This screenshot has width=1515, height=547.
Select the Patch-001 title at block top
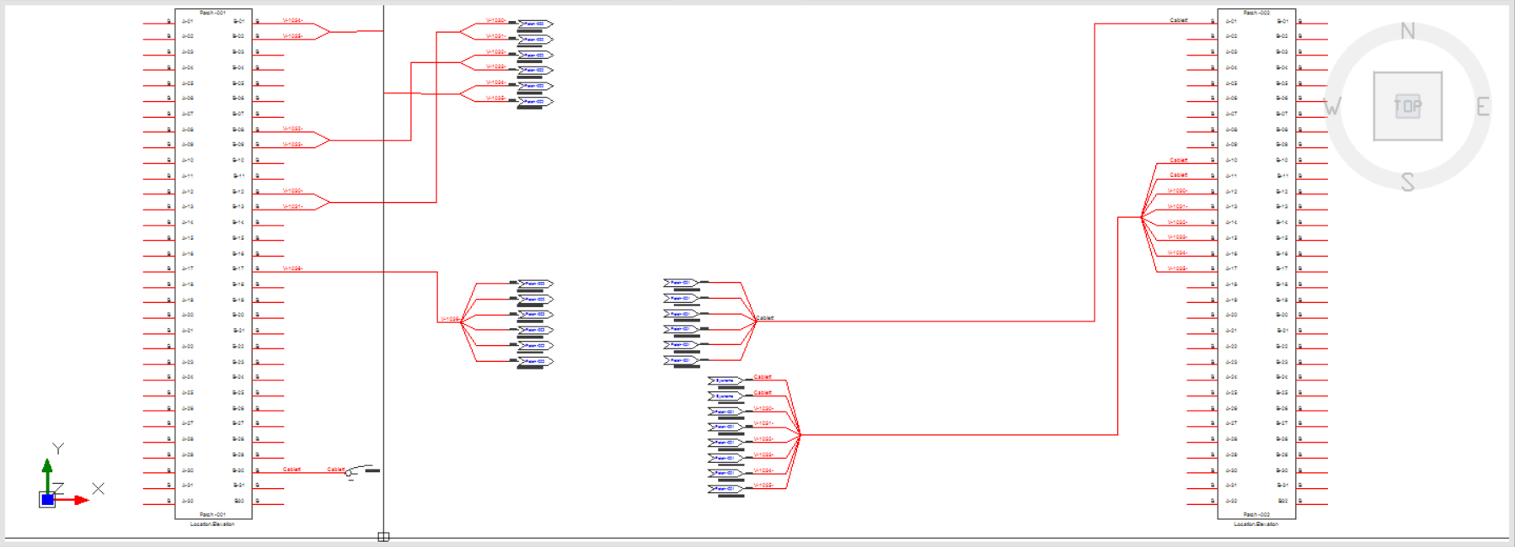pos(212,13)
